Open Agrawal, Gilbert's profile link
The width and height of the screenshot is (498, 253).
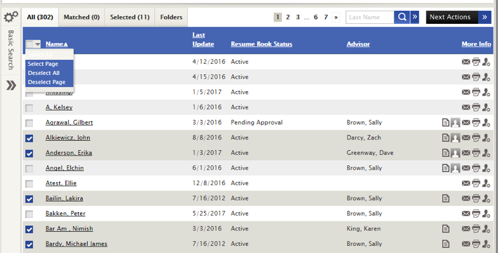point(69,123)
